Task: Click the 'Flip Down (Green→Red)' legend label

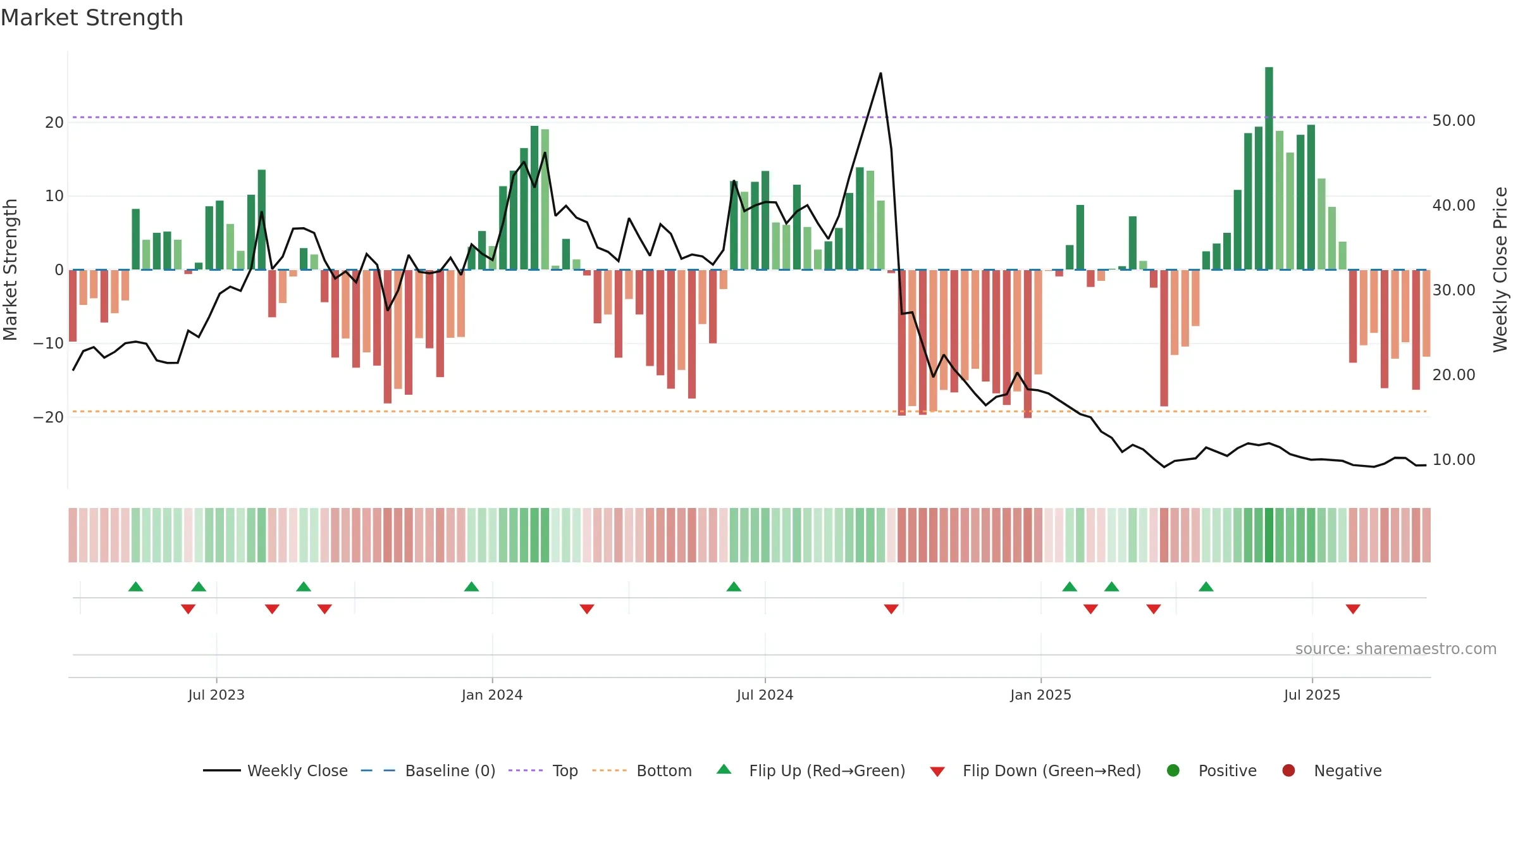Action: tap(1052, 771)
